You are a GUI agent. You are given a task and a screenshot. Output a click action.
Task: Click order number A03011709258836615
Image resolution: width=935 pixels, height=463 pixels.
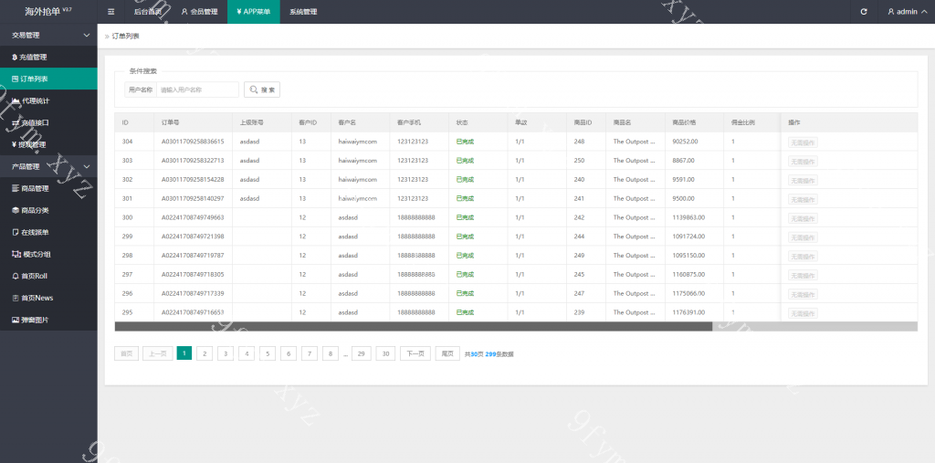click(193, 142)
